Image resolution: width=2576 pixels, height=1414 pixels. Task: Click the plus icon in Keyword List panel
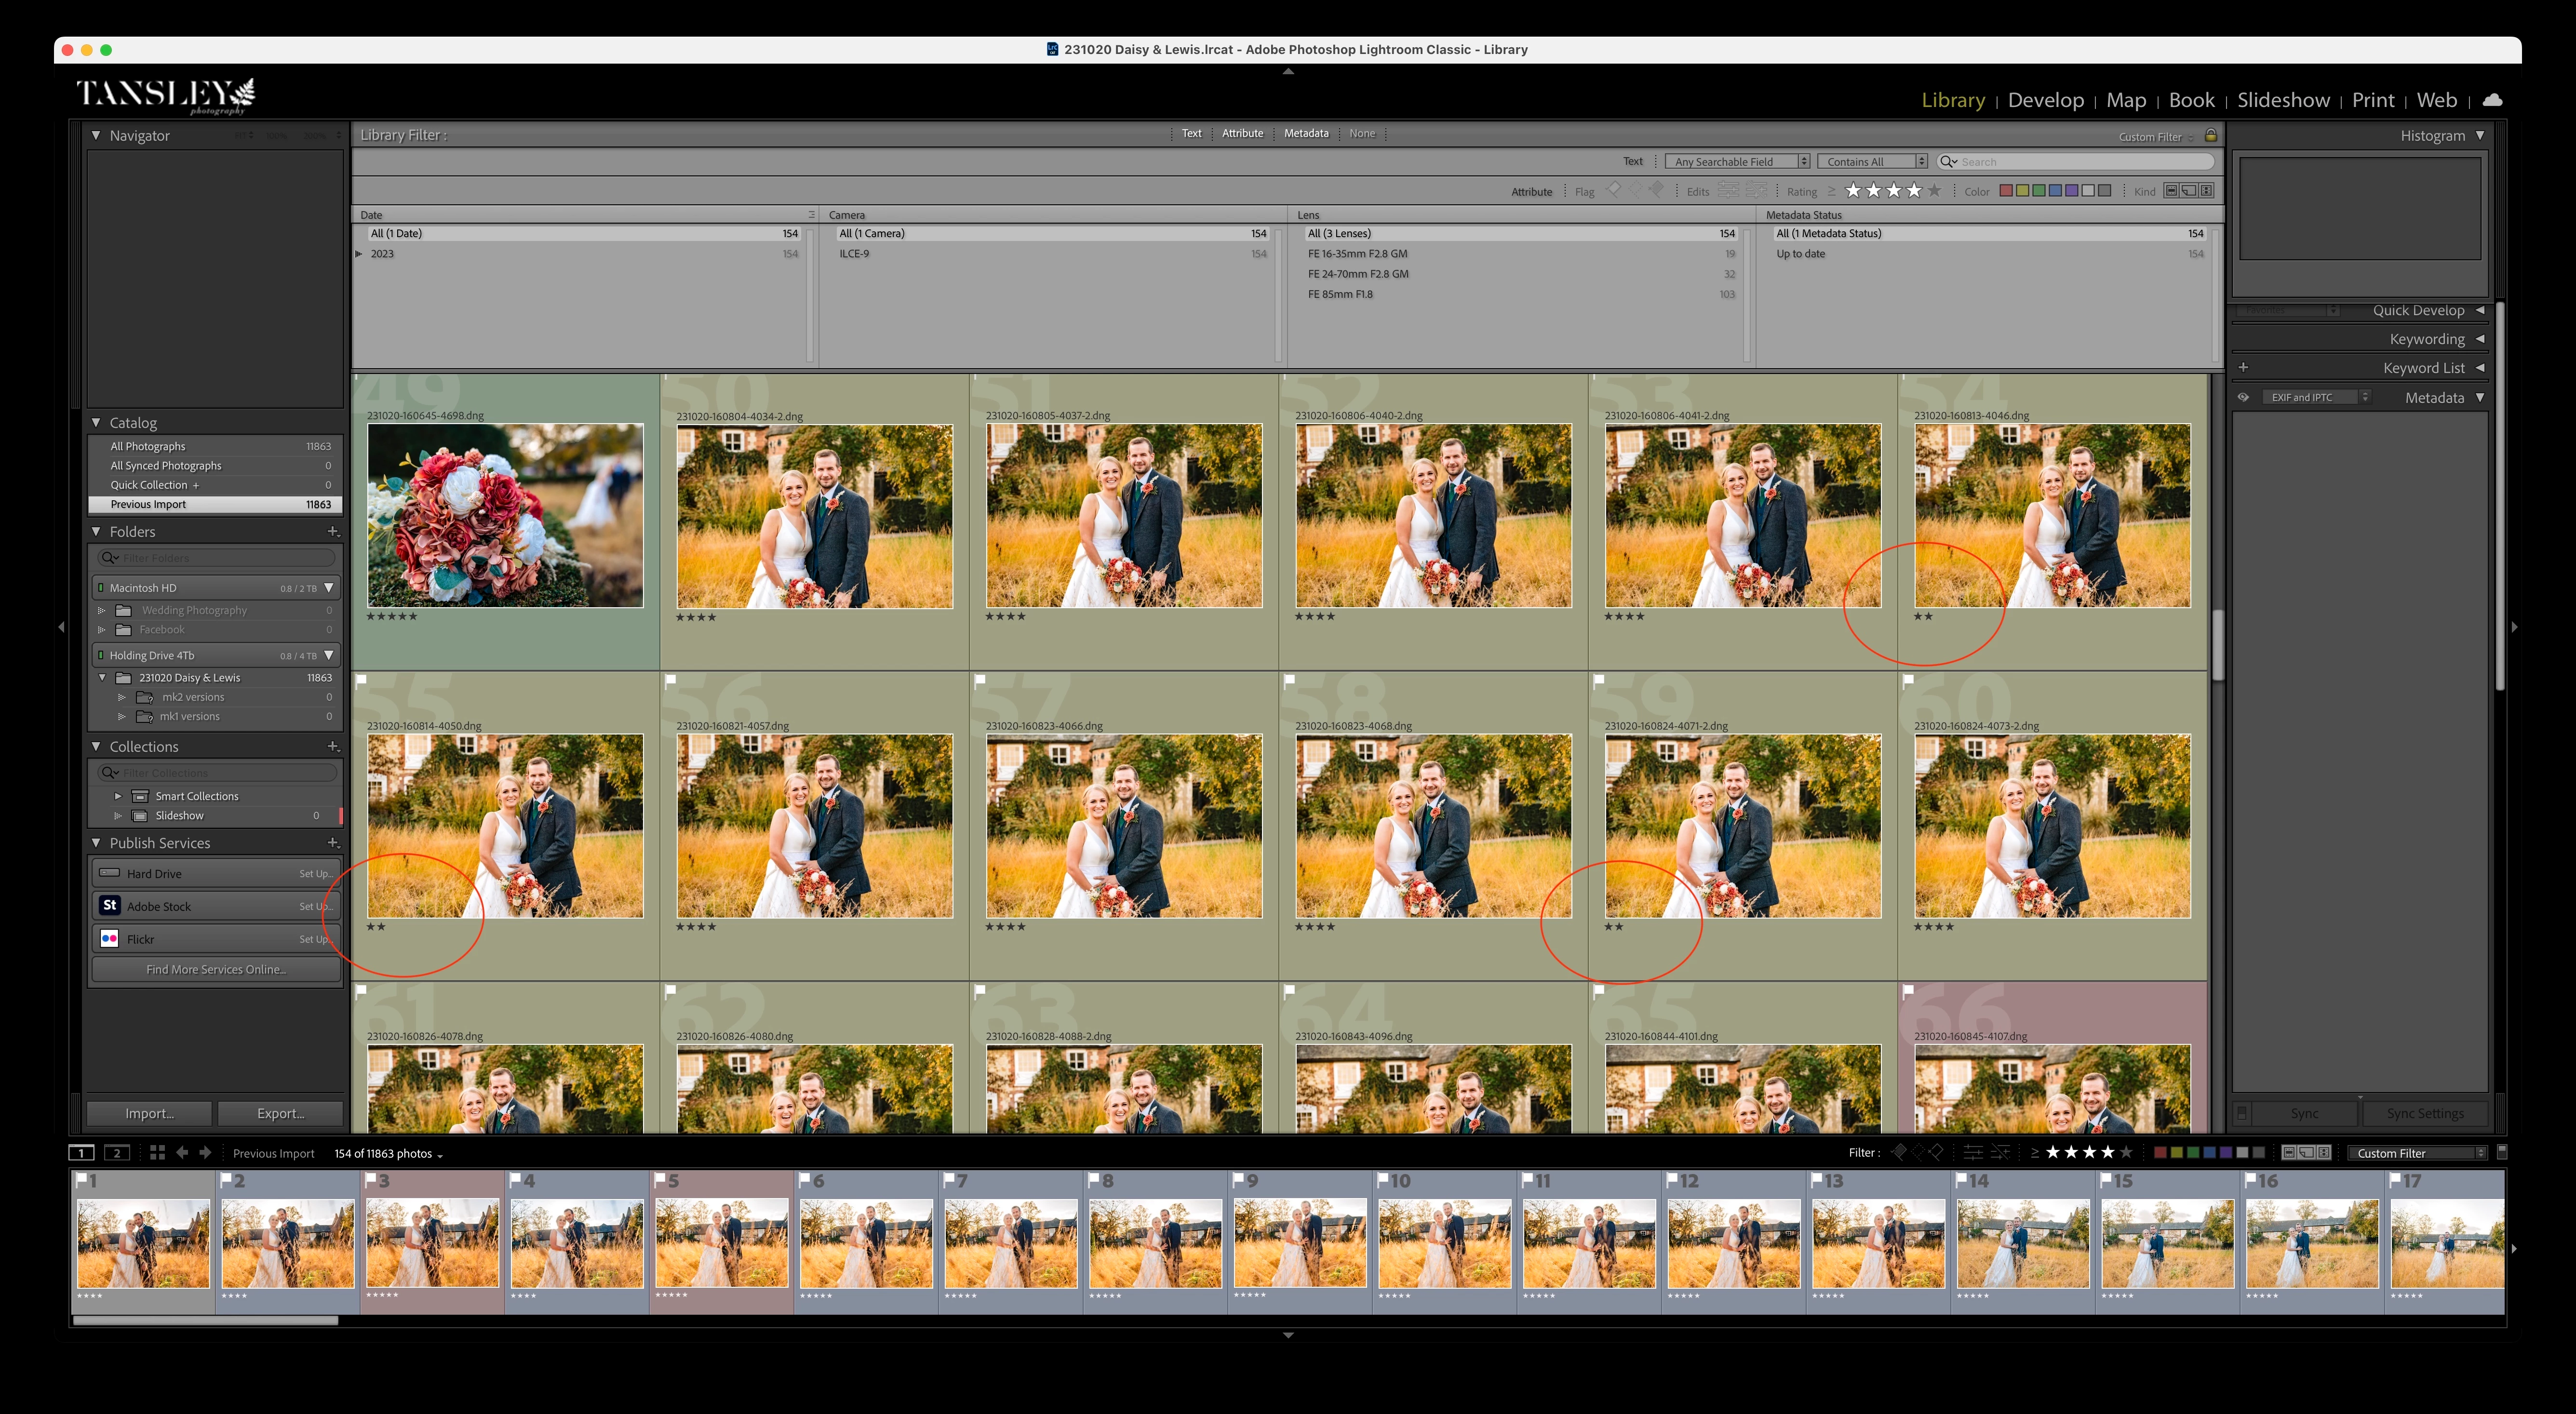tap(2243, 368)
